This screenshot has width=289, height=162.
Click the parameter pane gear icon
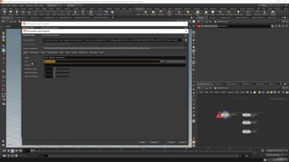(272, 26)
